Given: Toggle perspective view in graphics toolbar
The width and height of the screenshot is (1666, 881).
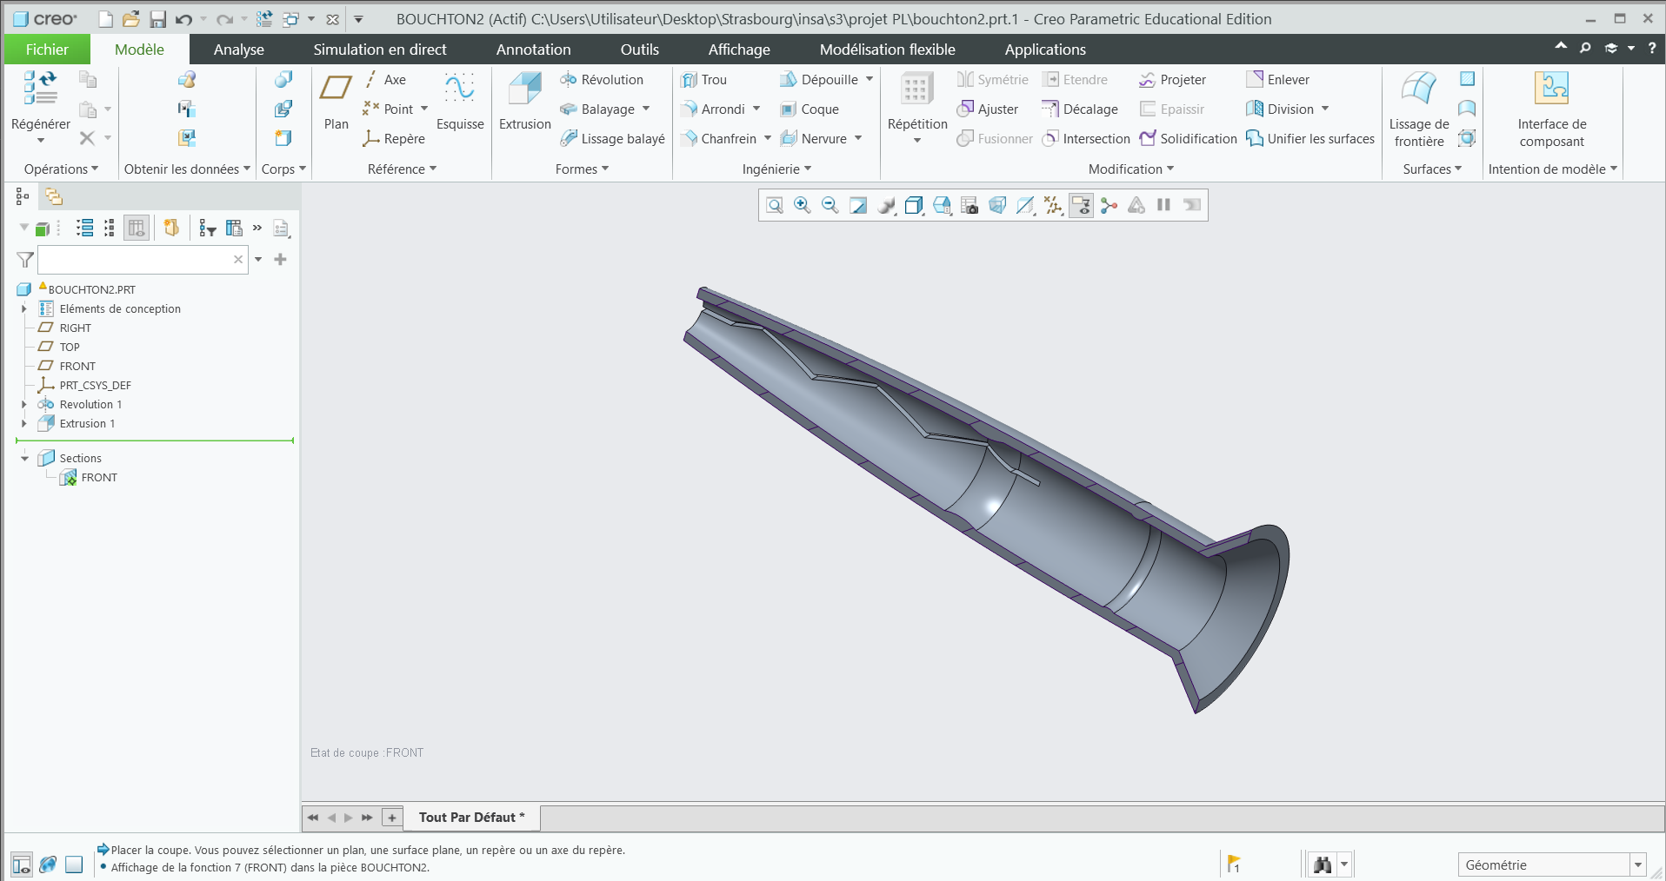Looking at the screenshot, I should (x=997, y=205).
